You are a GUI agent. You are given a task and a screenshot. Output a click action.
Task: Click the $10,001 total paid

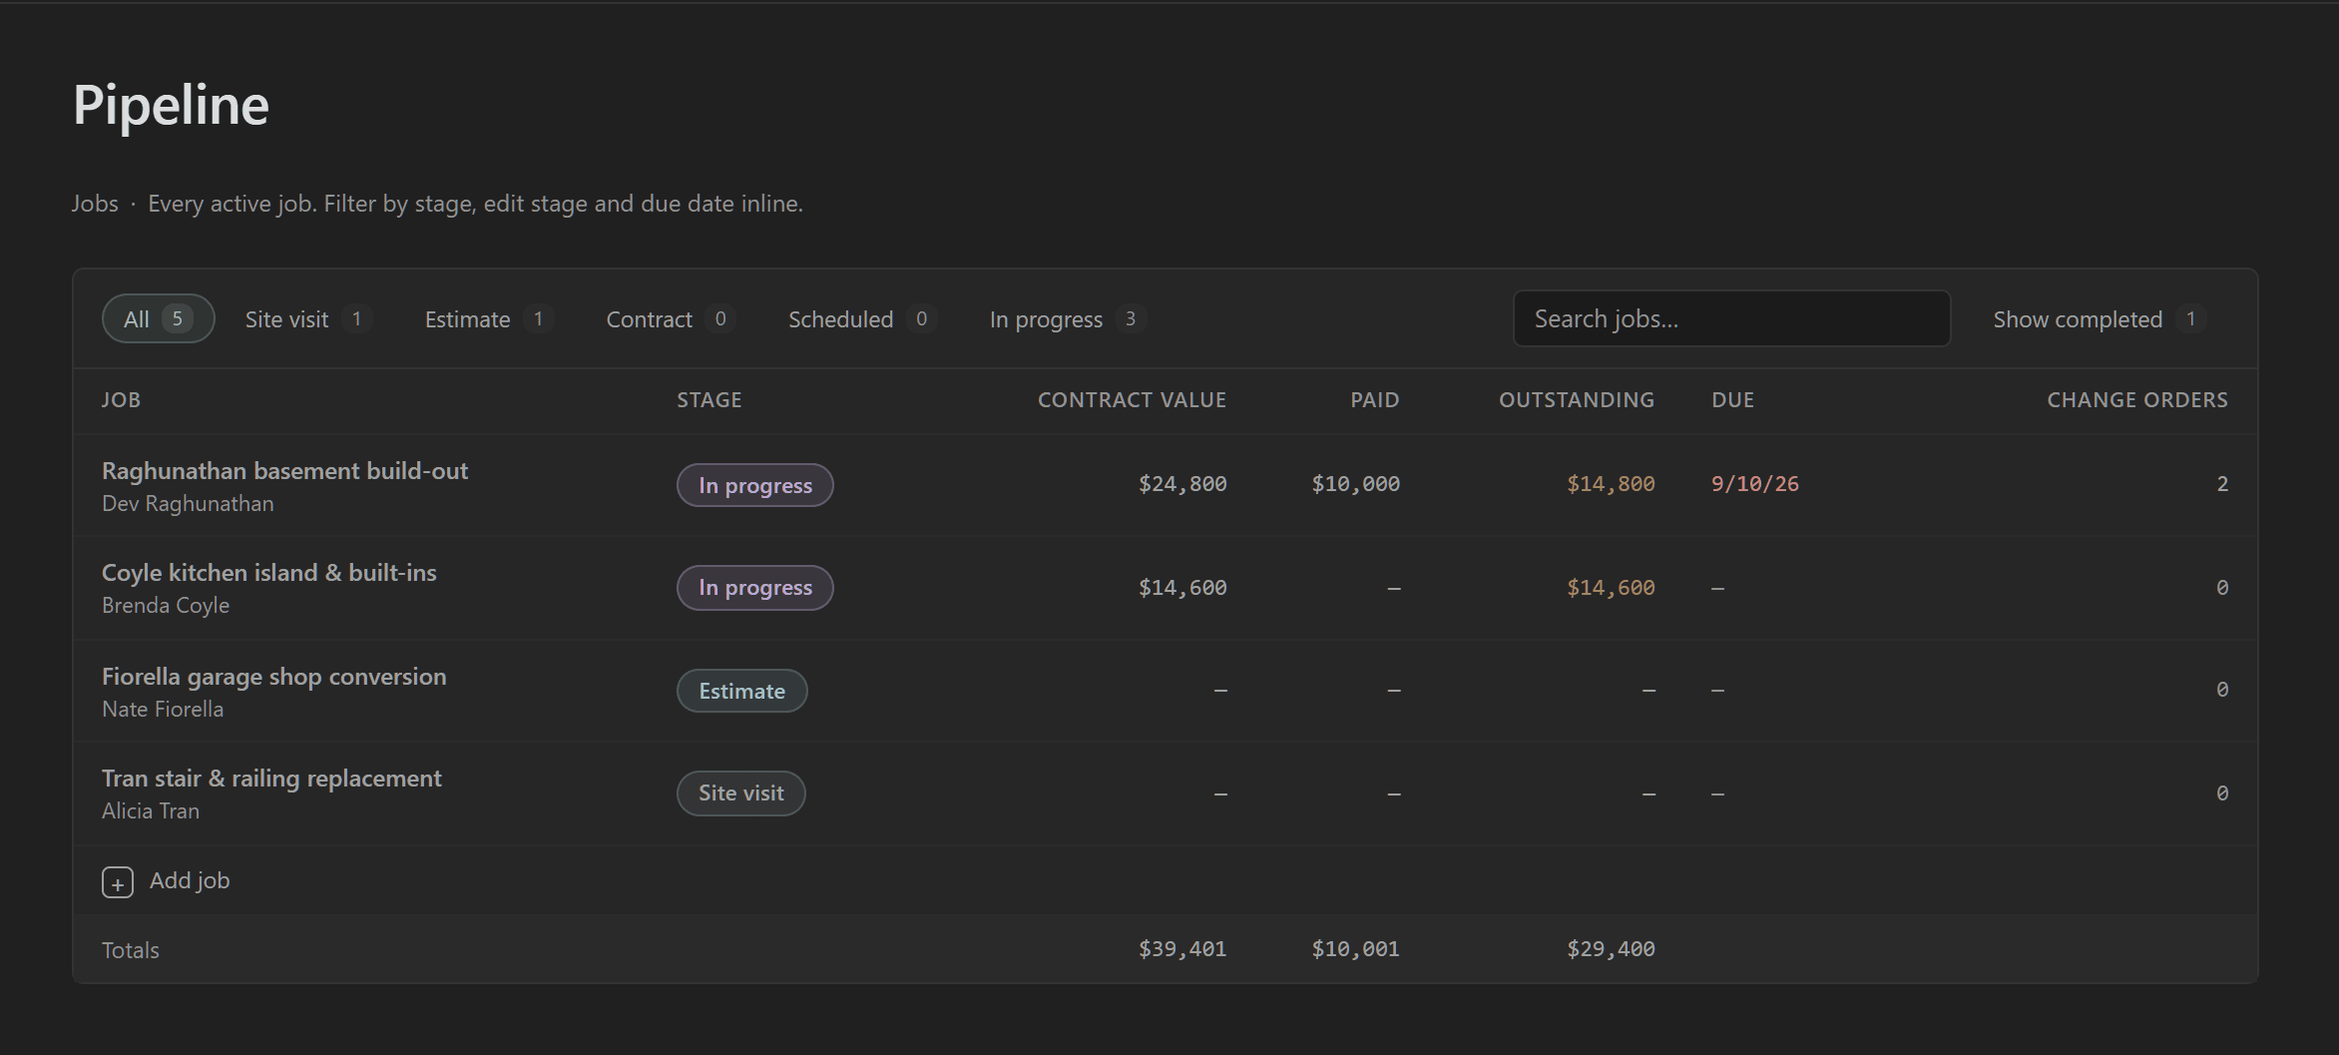[1355, 949]
